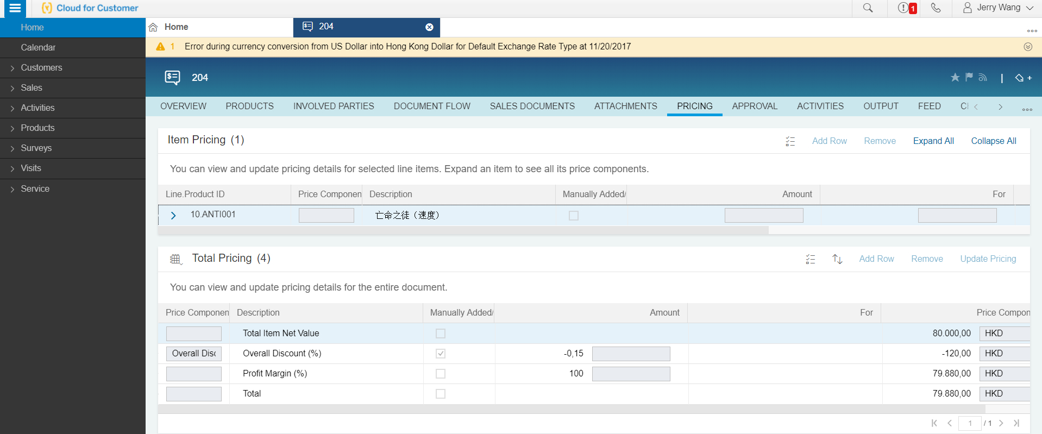The width and height of the screenshot is (1042, 434).
Task: Click the sort arrows in Total Pricing
Action: pos(837,259)
